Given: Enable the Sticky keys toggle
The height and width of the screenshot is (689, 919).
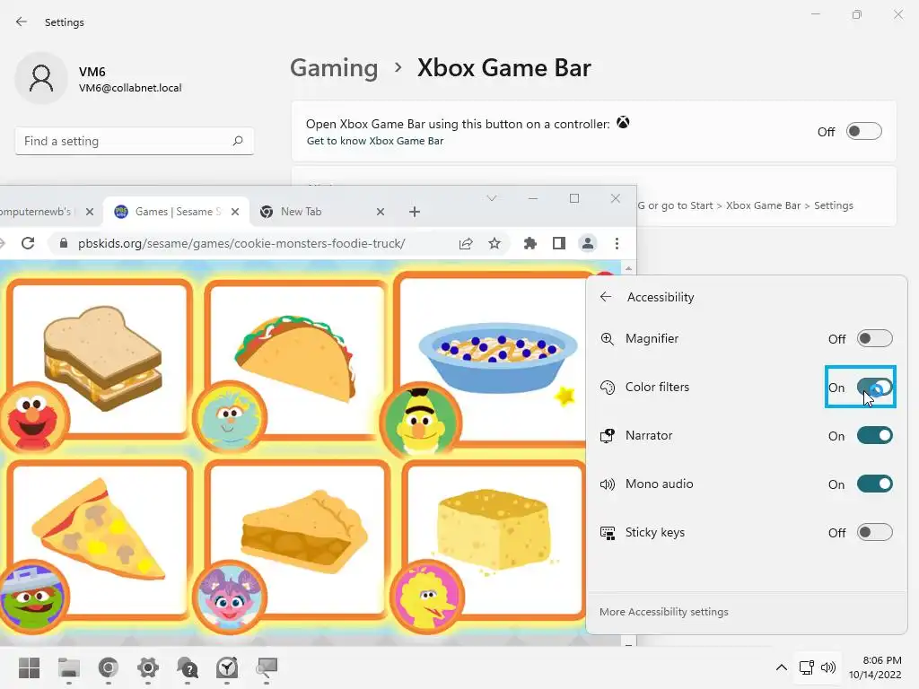Looking at the screenshot, I should pos(874,532).
